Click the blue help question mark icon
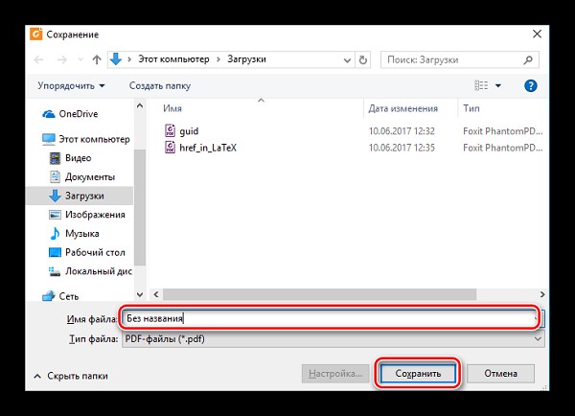 coord(531,86)
